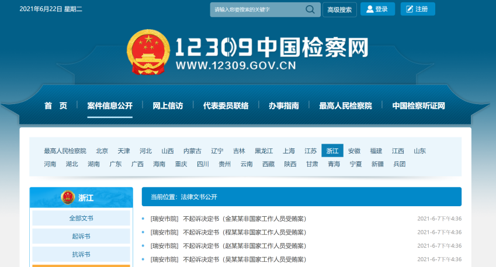
Task: Select 河北 region
Action: (145, 151)
